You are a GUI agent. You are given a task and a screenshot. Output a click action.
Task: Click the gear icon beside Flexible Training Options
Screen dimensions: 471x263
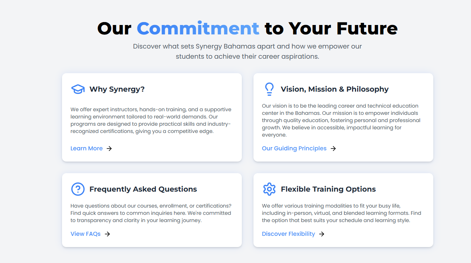pyautogui.click(x=269, y=189)
